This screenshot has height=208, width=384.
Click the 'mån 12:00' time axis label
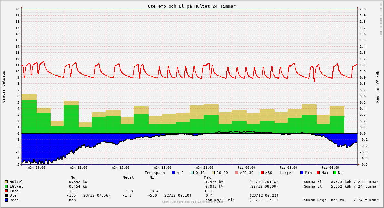point(78,168)
